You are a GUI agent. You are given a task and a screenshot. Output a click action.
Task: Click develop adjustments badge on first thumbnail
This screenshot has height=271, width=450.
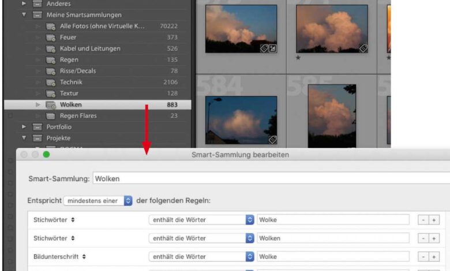(x=272, y=48)
